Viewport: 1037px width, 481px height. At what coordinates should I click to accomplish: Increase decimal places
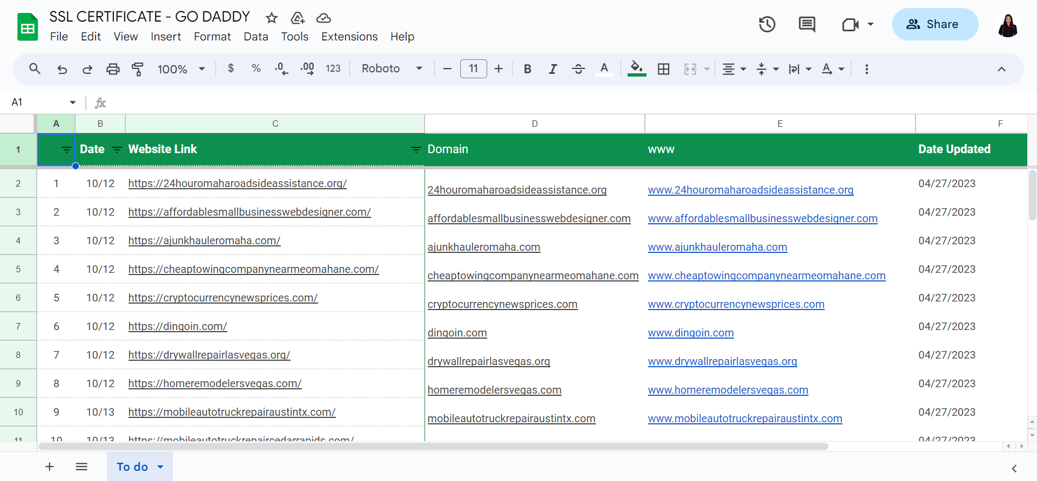tap(307, 68)
